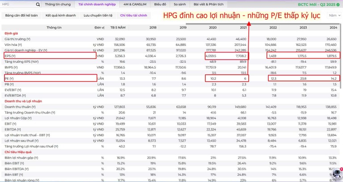Open the chatbot robot assistant icon

tap(337, 174)
